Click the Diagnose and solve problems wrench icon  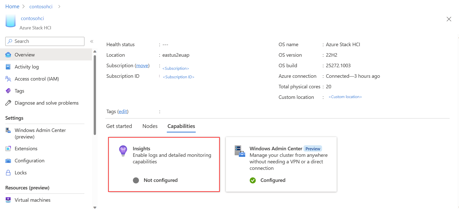[x=8, y=103]
